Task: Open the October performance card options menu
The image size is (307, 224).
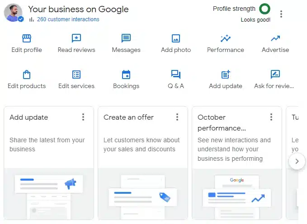Action: coord(271,117)
